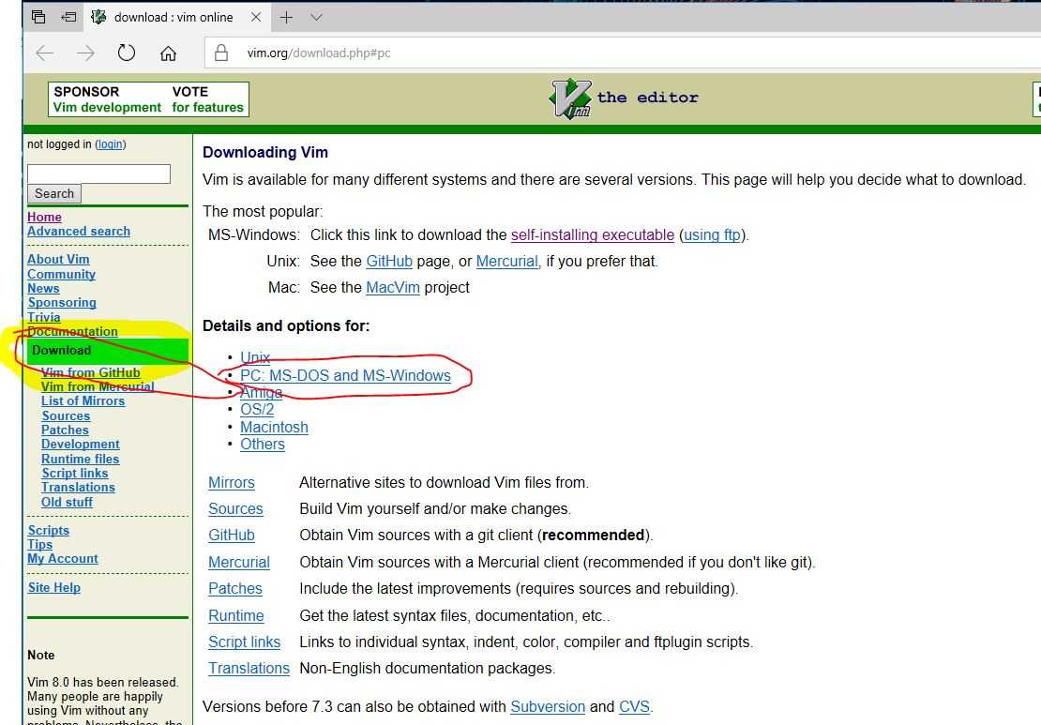
Task: Close the 'download : vim online' tab
Action: pyautogui.click(x=256, y=17)
